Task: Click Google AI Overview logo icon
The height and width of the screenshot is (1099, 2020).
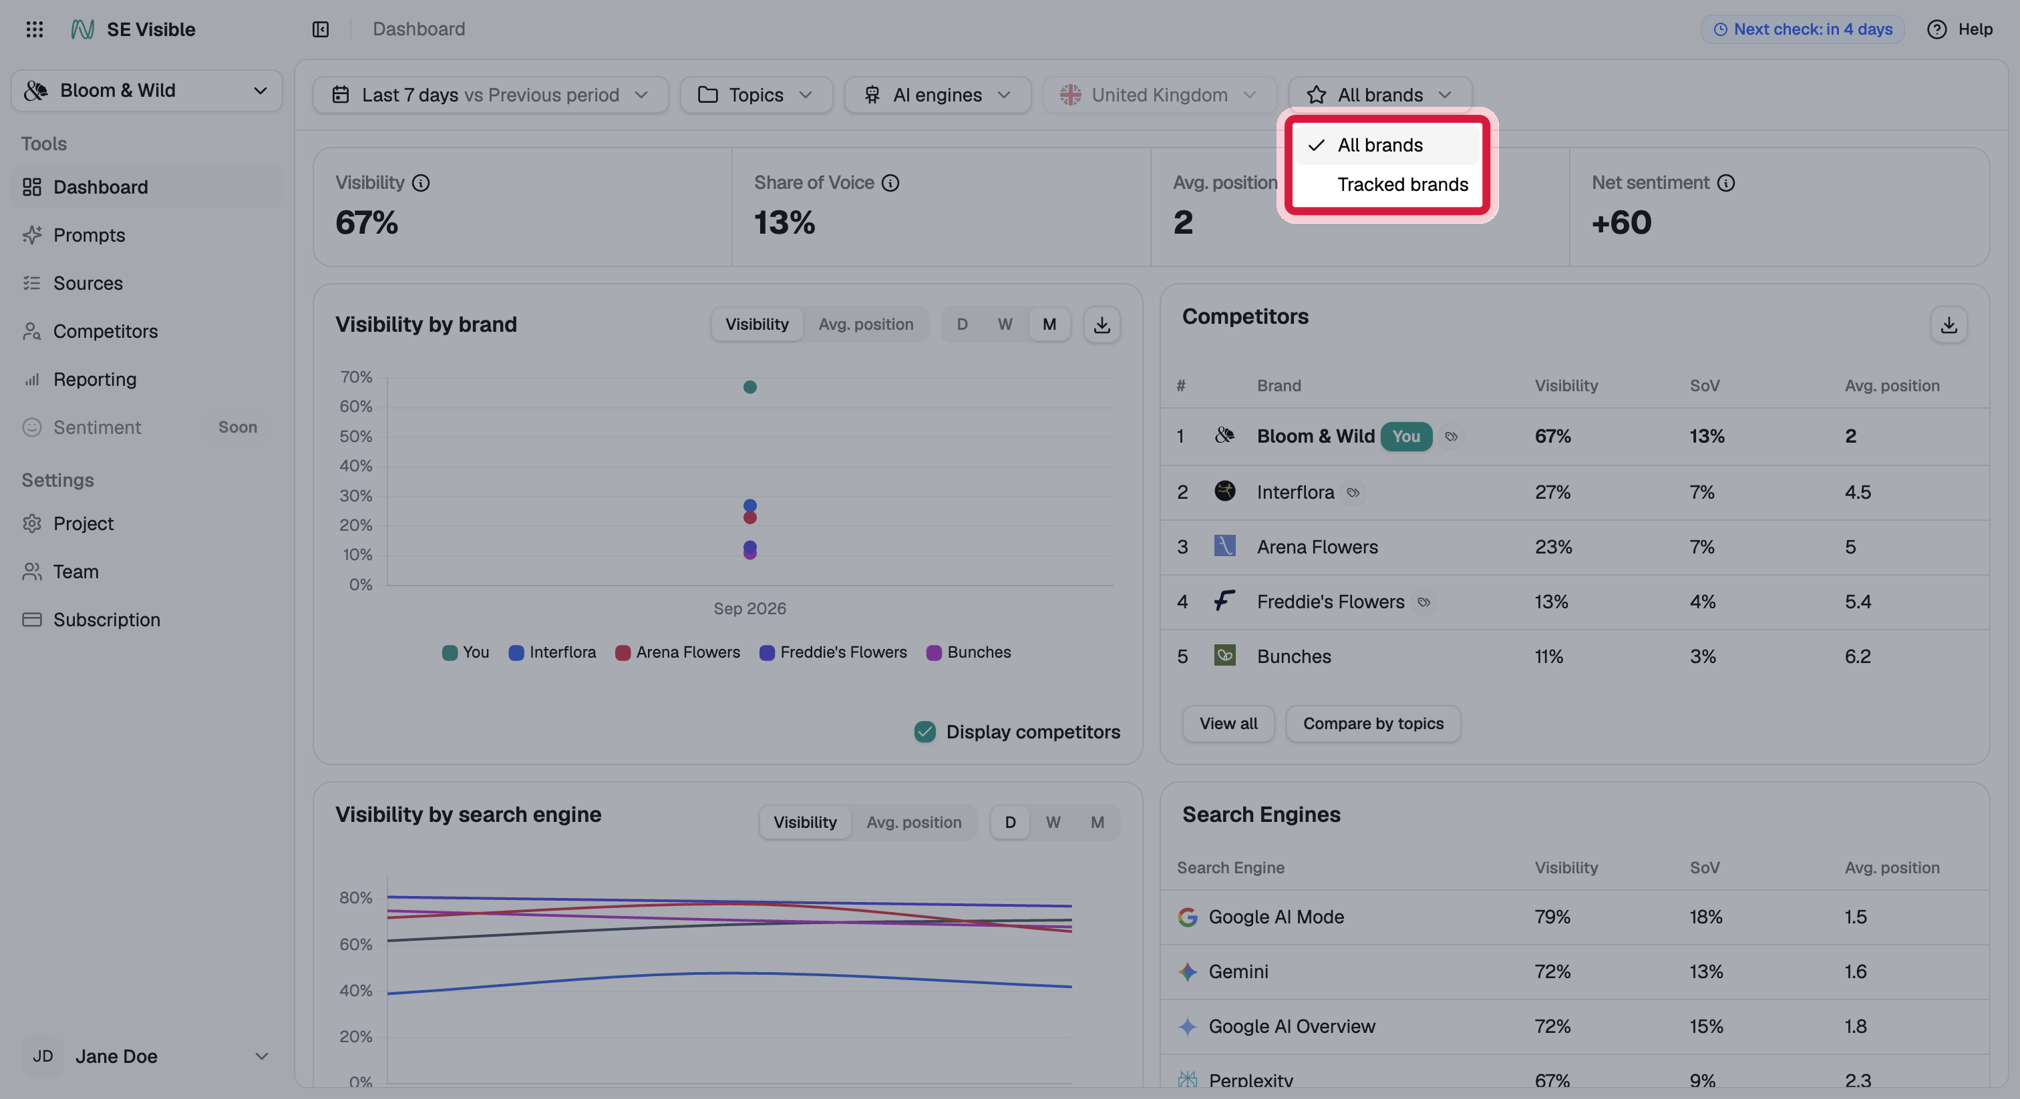Action: click(x=1187, y=1027)
